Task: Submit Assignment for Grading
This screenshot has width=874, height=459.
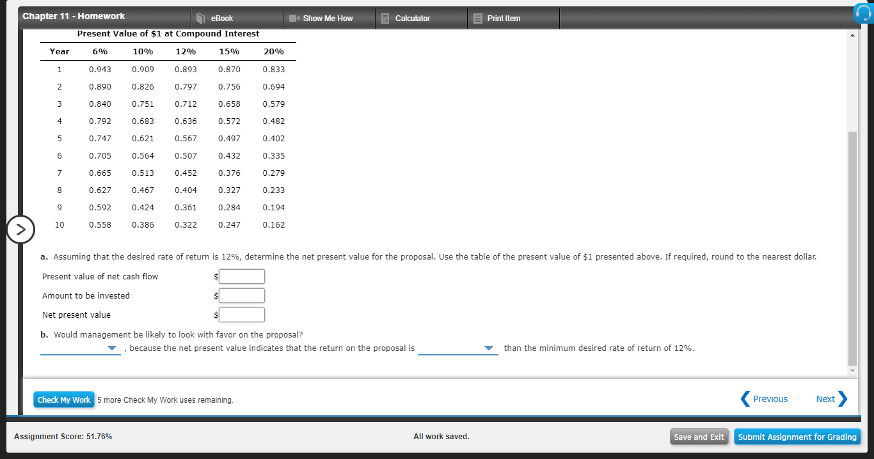Action: pyautogui.click(x=797, y=437)
